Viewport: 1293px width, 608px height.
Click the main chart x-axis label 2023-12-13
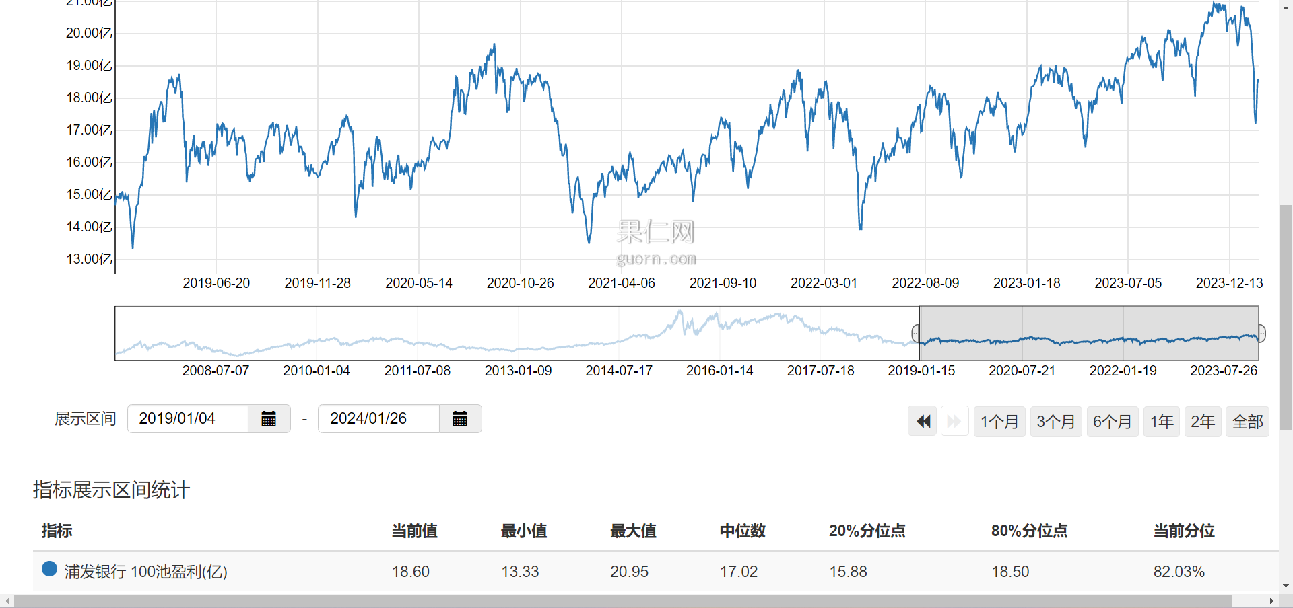coord(1230,283)
